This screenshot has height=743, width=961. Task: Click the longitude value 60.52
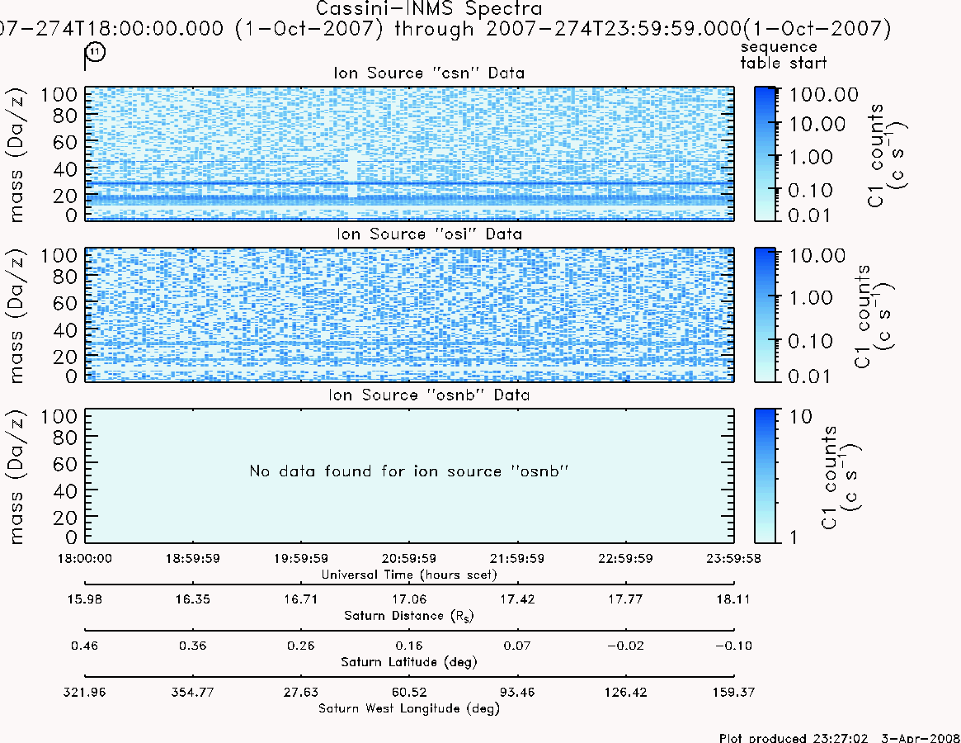pos(409,692)
